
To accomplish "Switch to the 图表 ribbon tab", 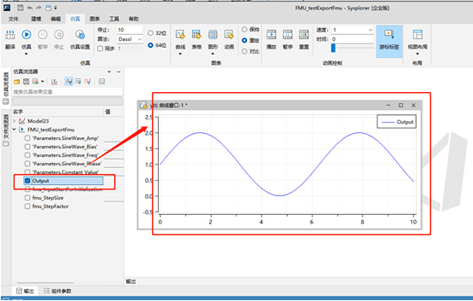I will pyautogui.click(x=95, y=19).
